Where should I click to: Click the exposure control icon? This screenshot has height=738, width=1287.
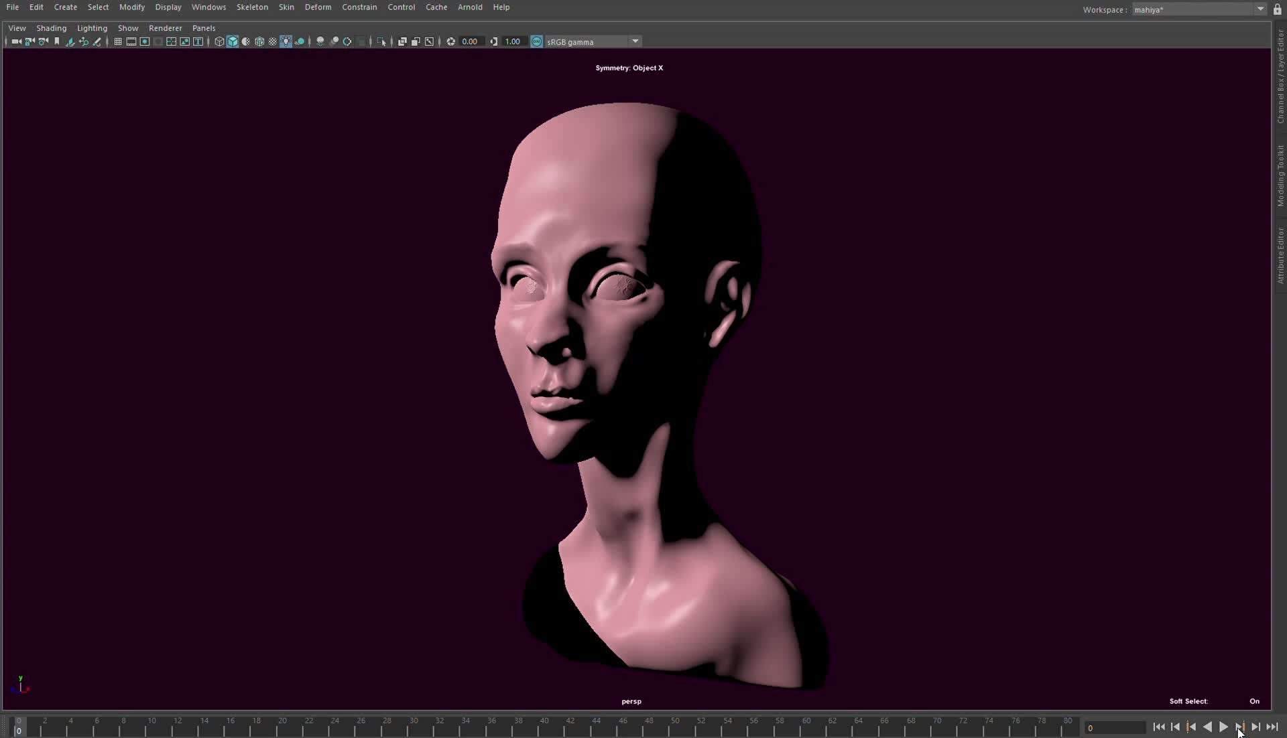click(452, 42)
